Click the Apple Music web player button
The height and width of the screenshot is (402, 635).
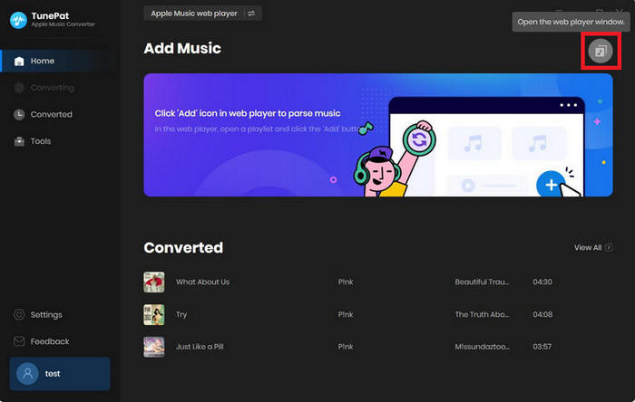pyautogui.click(x=202, y=14)
